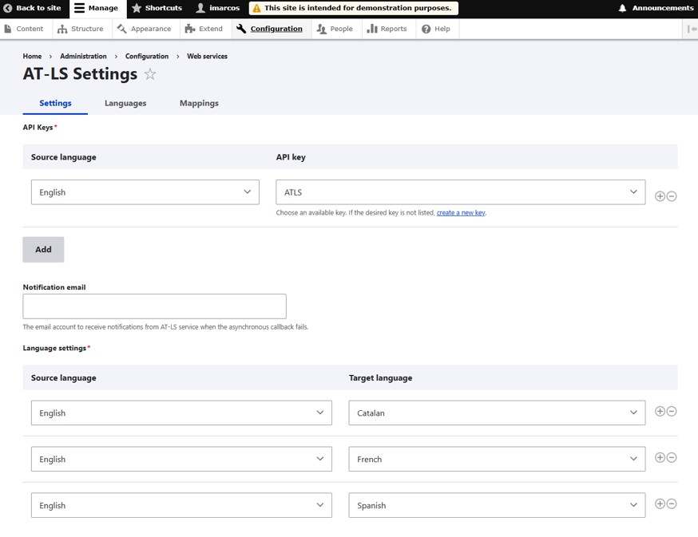Switch to the Languages tab
This screenshot has height=537, width=698.
pyautogui.click(x=125, y=103)
